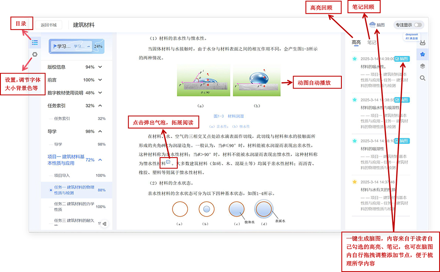Click animated figure (b) with blue droplet
440x272 pixels.
(257, 80)
